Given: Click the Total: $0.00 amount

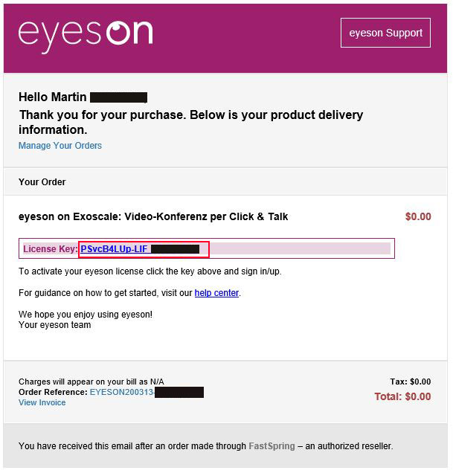Looking at the screenshot, I should (402, 396).
